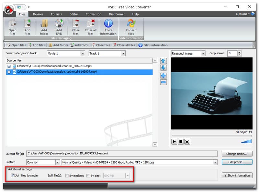Viewport: 259px width, 192px height.
Task: Uncheck Join files to single
Action: point(13,175)
